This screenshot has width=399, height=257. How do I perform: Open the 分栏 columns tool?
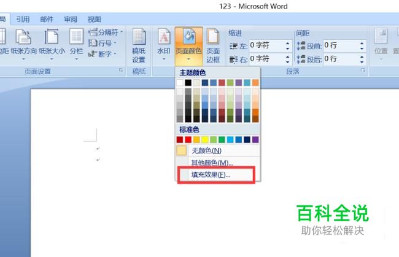point(76,45)
